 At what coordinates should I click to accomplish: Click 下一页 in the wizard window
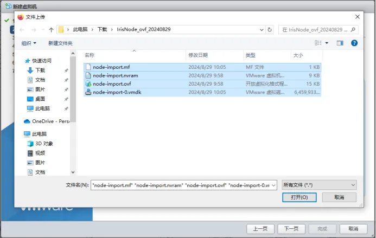click(291, 229)
